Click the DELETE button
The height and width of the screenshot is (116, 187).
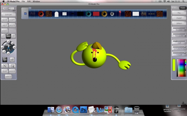pos(12,25)
